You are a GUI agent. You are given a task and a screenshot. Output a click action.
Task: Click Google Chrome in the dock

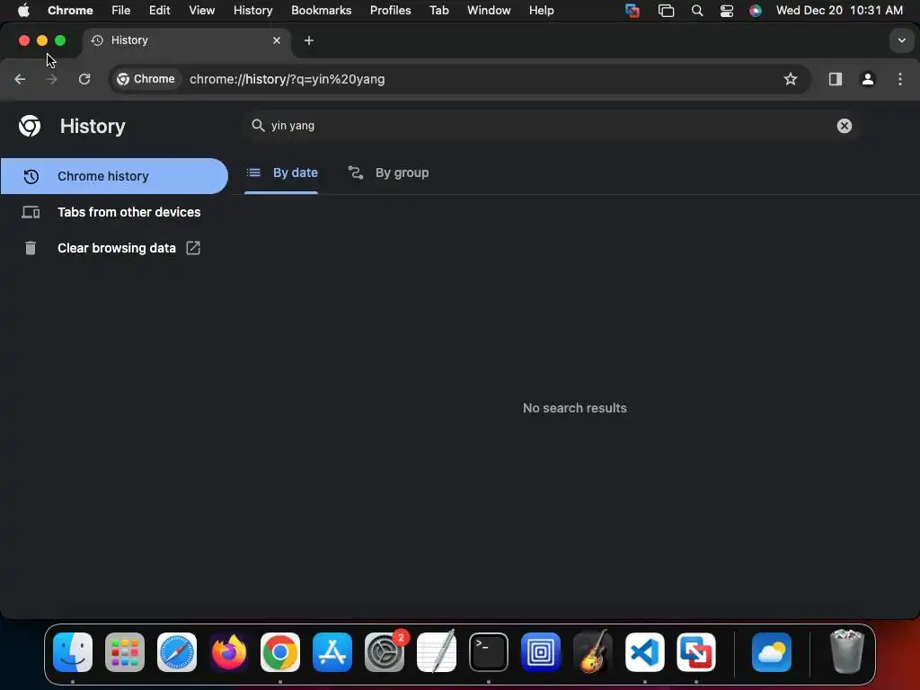pyautogui.click(x=280, y=652)
